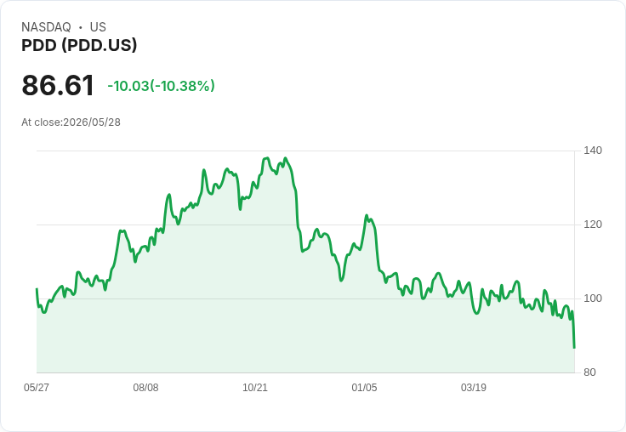The image size is (626, 432).
Task: Click the January peak near 122 on chart
Action: [x=366, y=216]
